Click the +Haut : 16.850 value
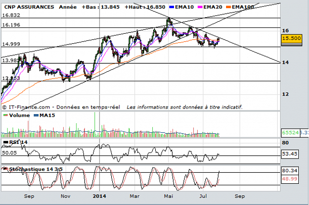This screenshot has height=205, width=309. (x=145, y=7)
